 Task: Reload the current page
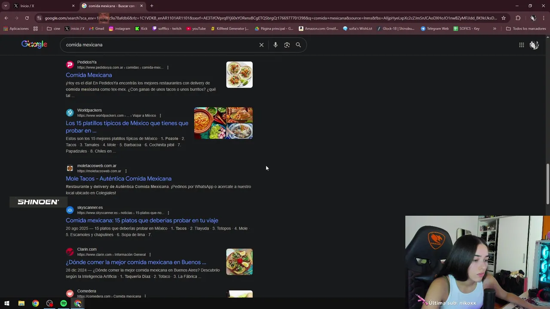click(27, 18)
